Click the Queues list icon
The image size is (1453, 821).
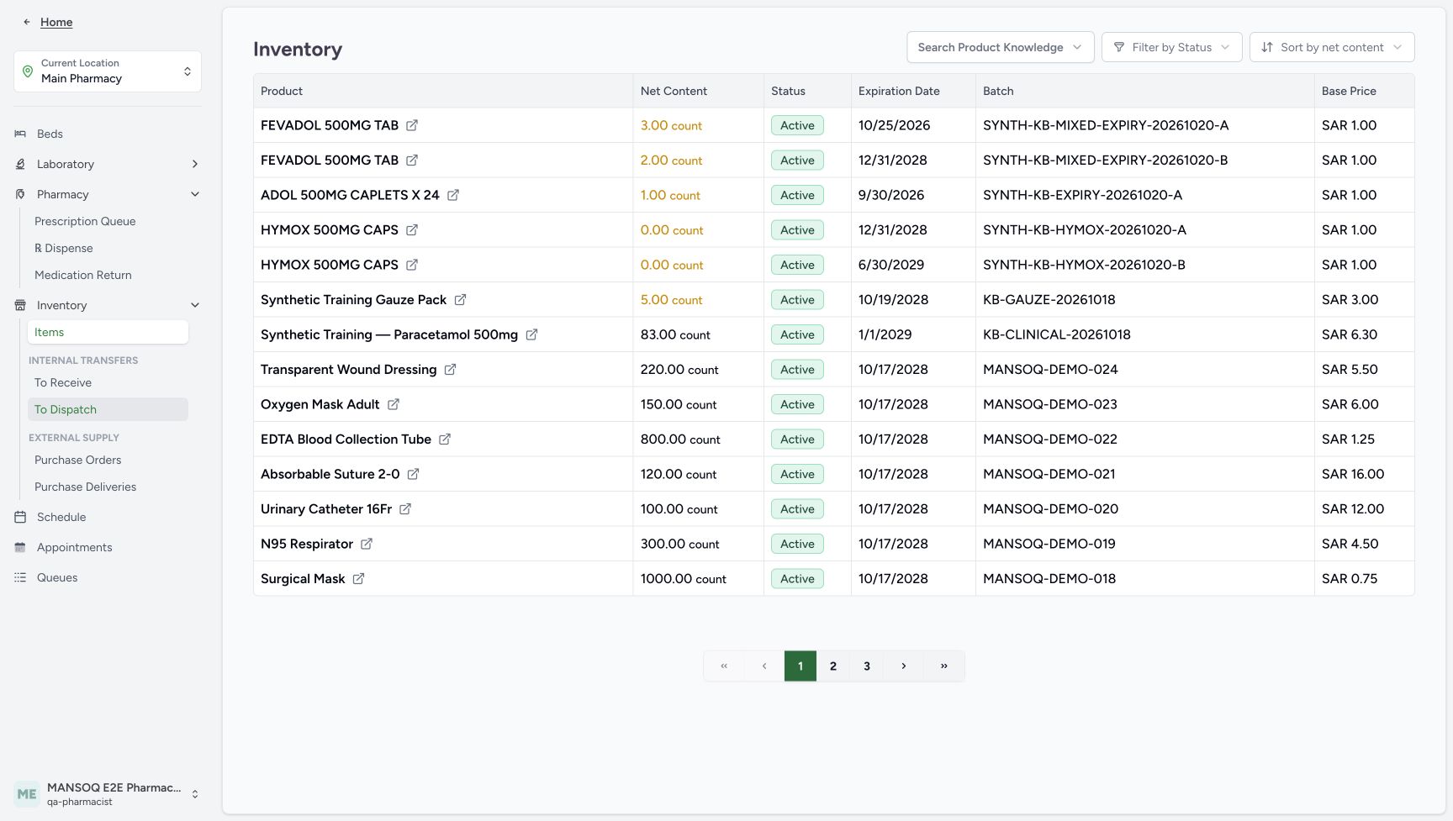point(20,577)
